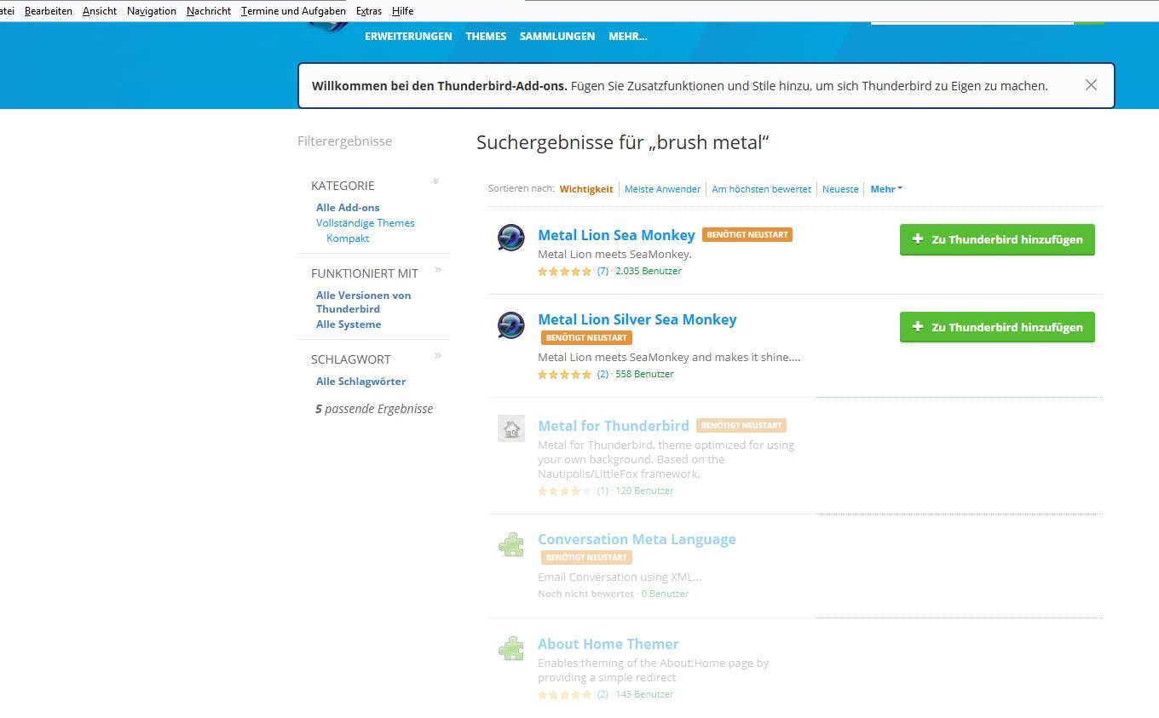The image size is (1159, 718).
Task: Open the Metal Lion Sea Monkey title link
Action: 616,235
